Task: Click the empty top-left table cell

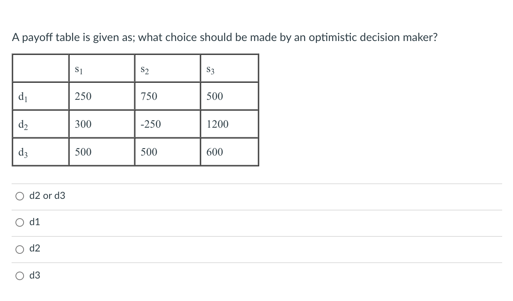Action: tap(40, 68)
